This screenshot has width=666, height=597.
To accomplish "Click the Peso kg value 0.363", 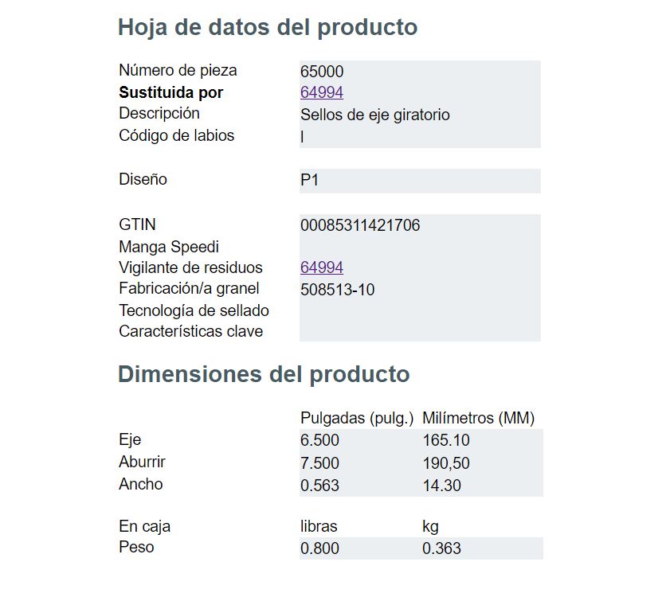I will [441, 548].
